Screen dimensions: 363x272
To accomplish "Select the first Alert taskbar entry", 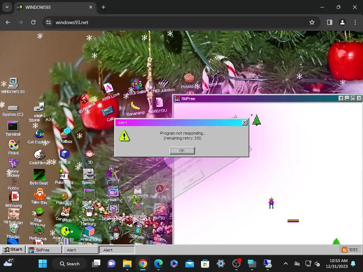I will (x=80, y=250).
